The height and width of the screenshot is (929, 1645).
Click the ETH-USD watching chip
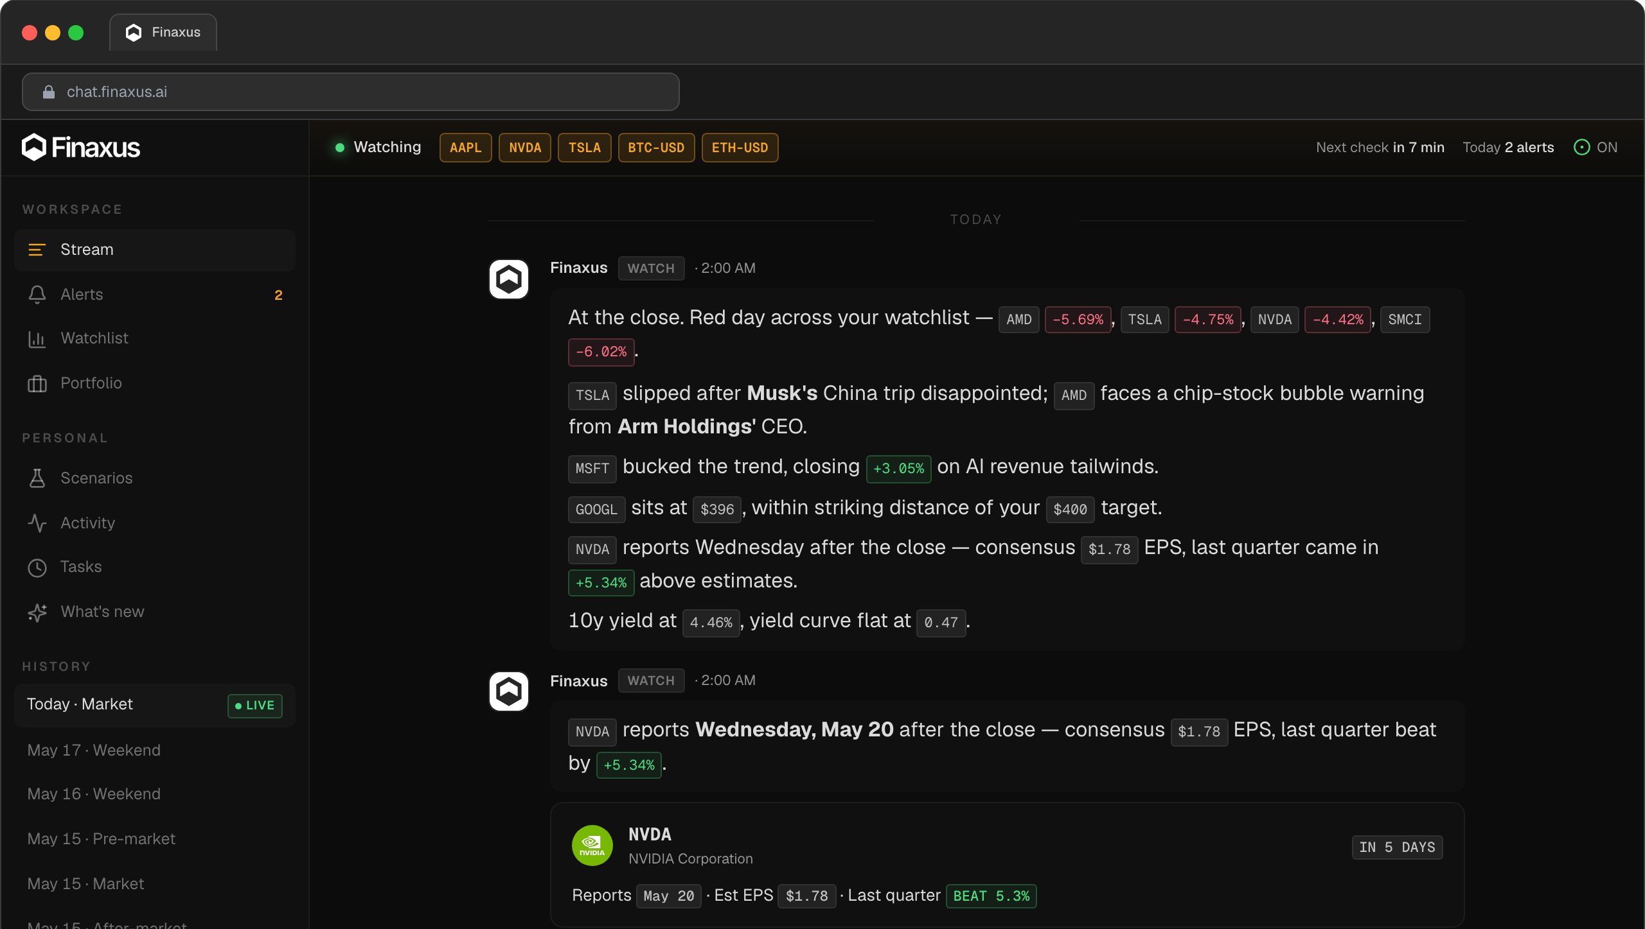coord(740,148)
